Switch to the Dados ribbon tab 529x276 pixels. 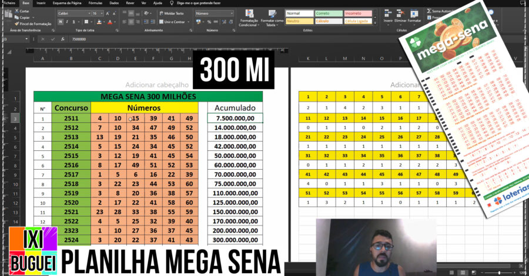115,3
